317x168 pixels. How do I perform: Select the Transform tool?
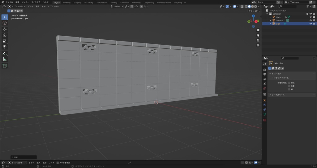click(5, 47)
